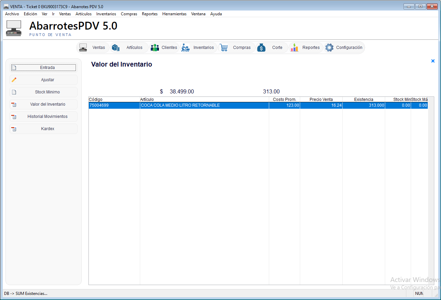Viewport: 441px width, 300px height.
Task: Open the Edición menu
Action: pos(30,14)
